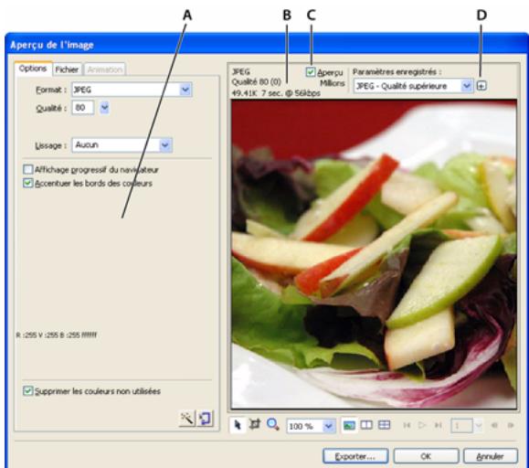Click the Qualité 80 (0) info text
The image size is (529, 468).
click(257, 82)
